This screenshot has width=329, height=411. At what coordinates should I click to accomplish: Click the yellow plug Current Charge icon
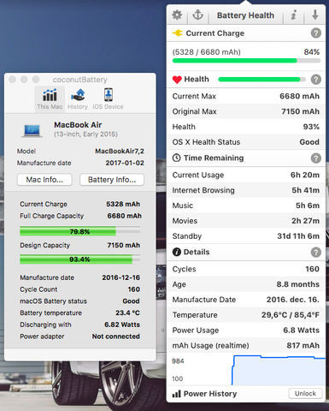tap(178, 33)
